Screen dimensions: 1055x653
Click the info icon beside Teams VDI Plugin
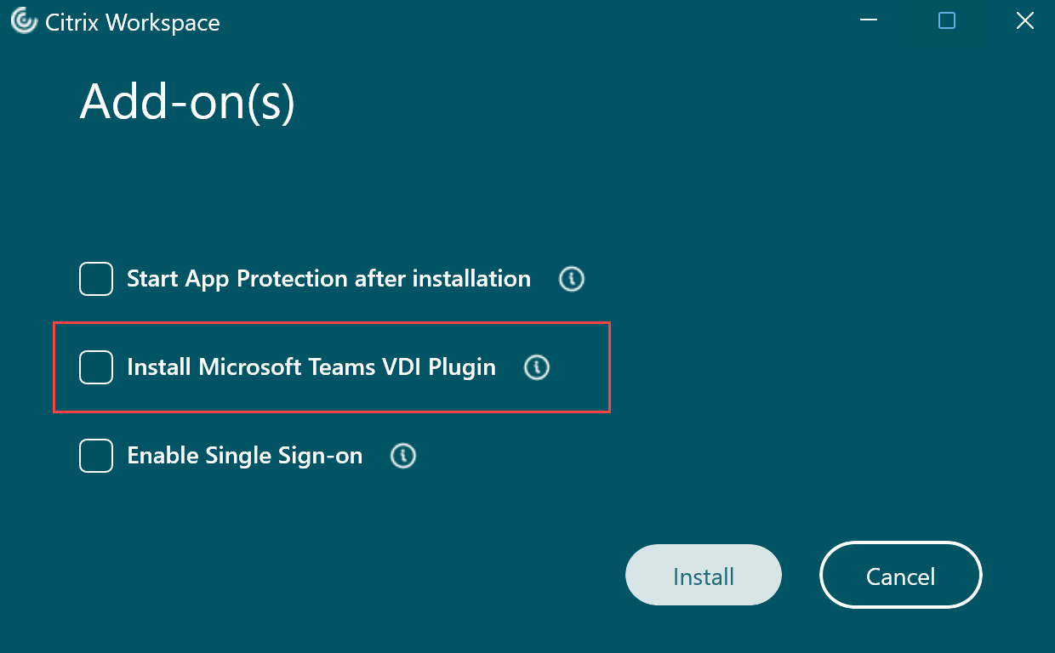pyautogui.click(x=536, y=367)
